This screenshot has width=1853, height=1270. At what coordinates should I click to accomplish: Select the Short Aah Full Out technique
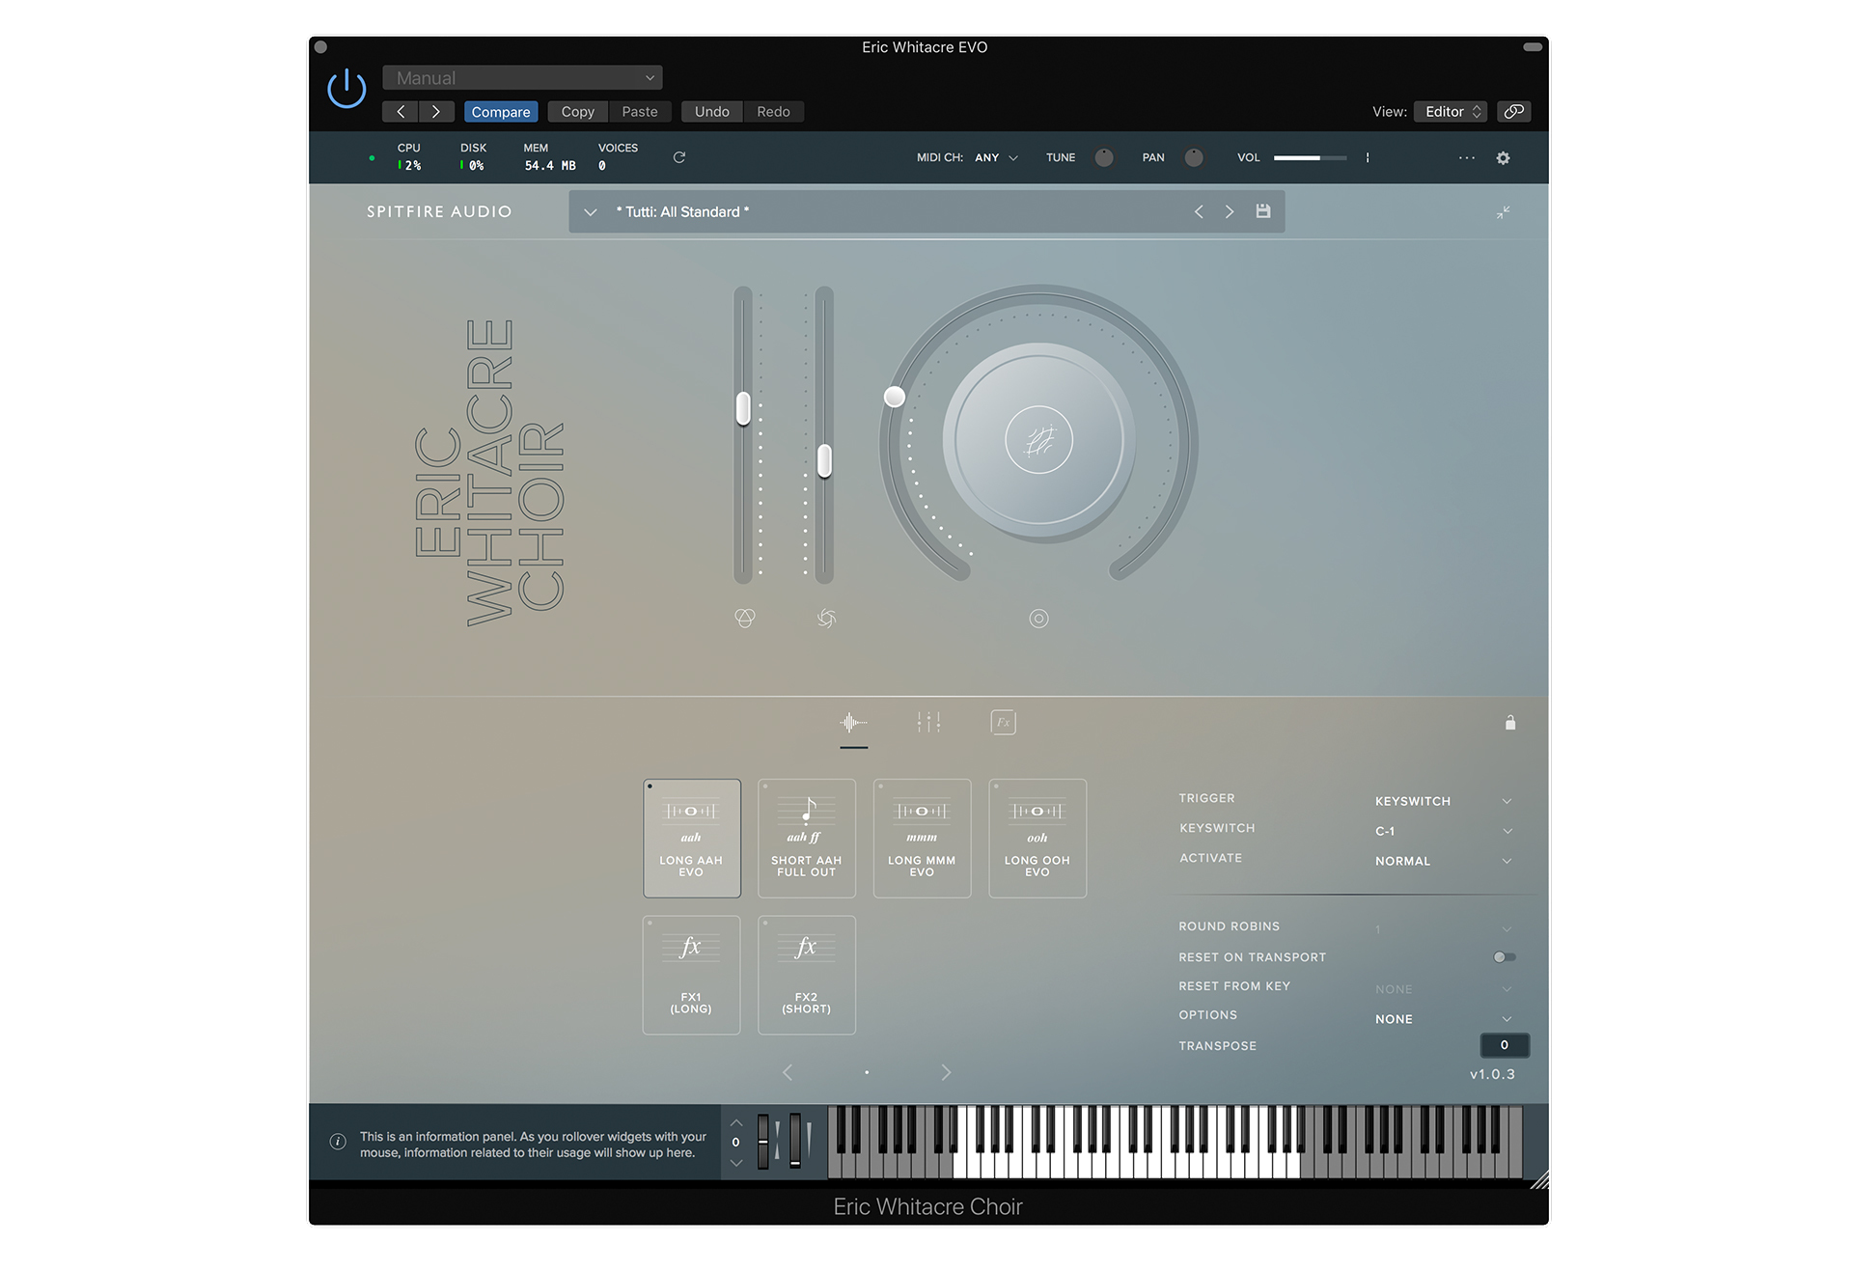click(x=807, y=839)
